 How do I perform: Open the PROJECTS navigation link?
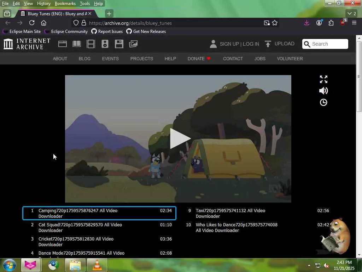(x=141, y=59)
